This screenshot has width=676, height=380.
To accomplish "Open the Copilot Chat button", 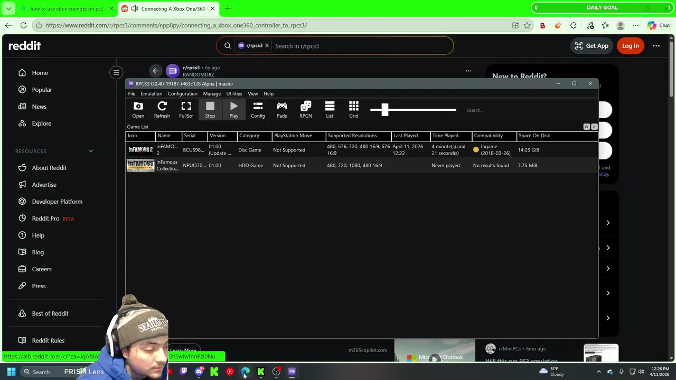I will click(x=659, y=25).
